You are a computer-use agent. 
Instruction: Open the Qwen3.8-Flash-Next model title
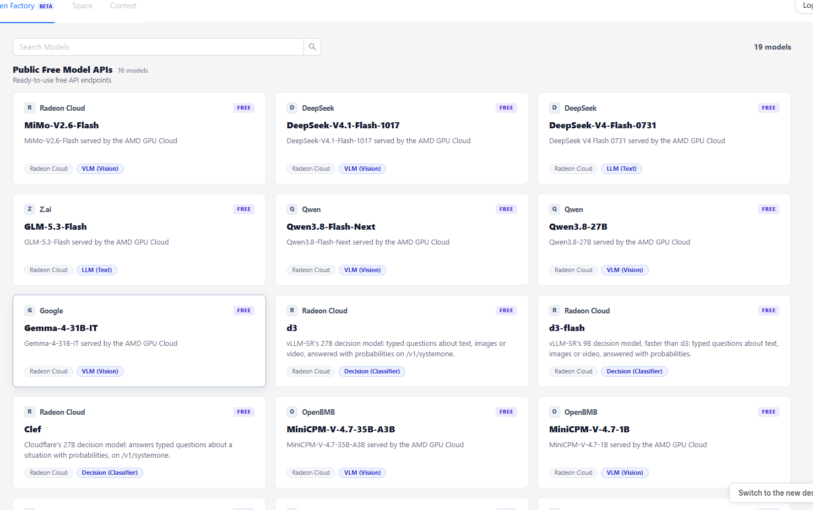(x=331, y=227)
